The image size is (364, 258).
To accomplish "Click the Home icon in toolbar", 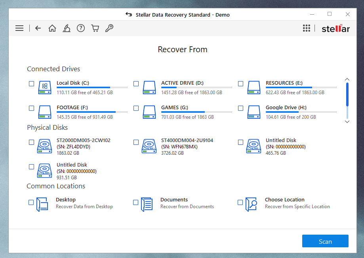I will tap(52, 28).
